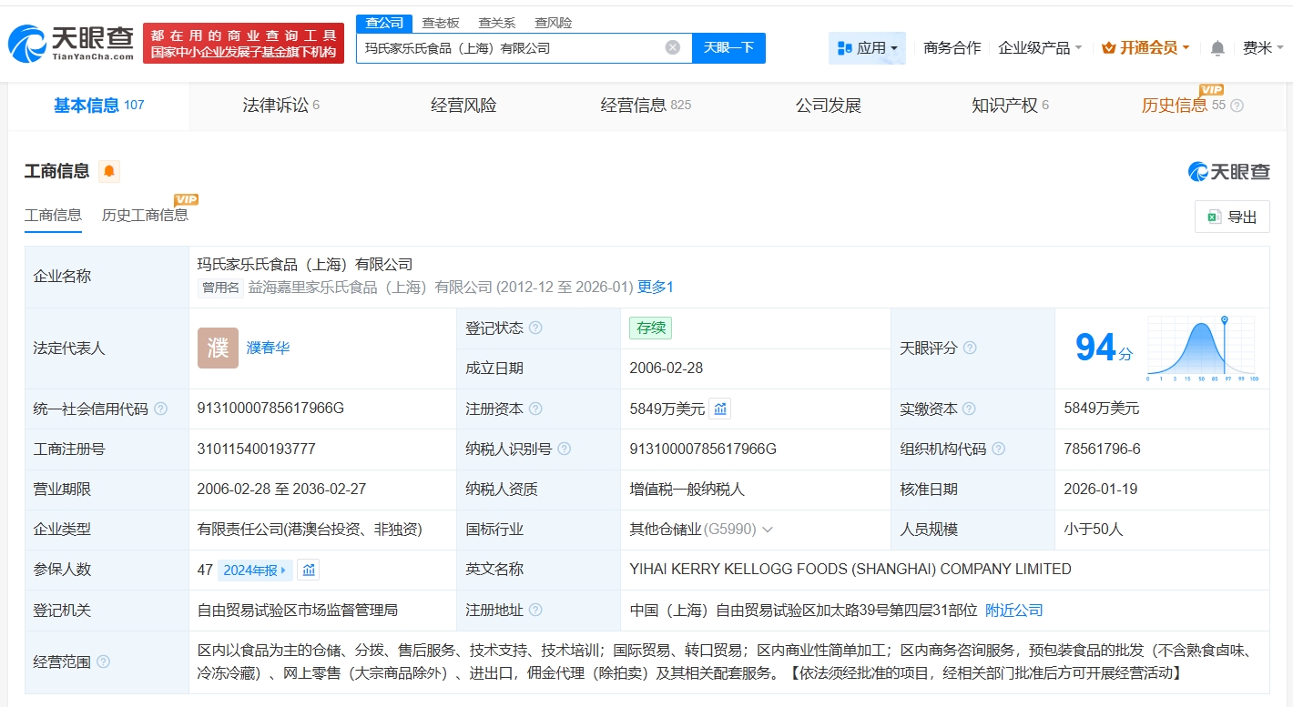Open insured headcount trend chart icon
Viewport: 1293px width, 707px height.
309,571
